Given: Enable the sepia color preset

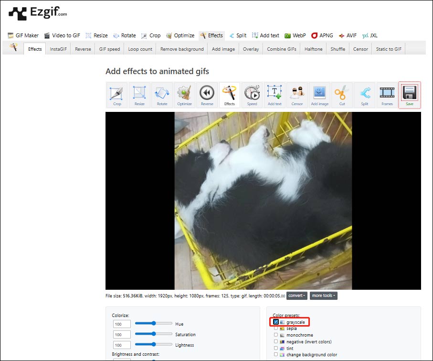Looking at the screenshot, I should (275, 328).
